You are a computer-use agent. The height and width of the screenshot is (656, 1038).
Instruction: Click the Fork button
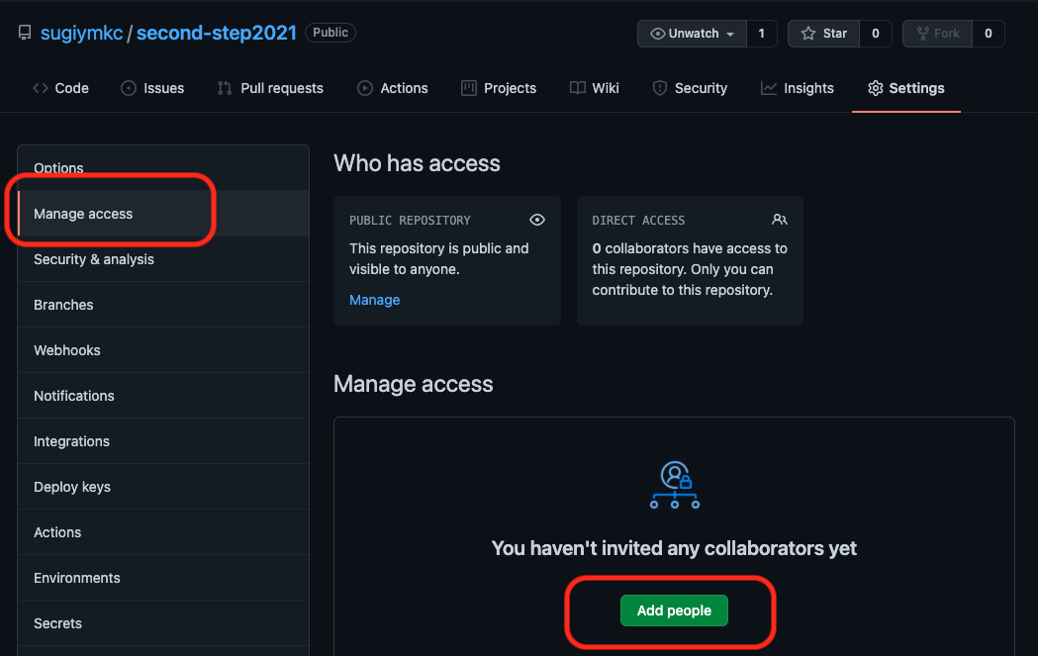coord(936,34)
